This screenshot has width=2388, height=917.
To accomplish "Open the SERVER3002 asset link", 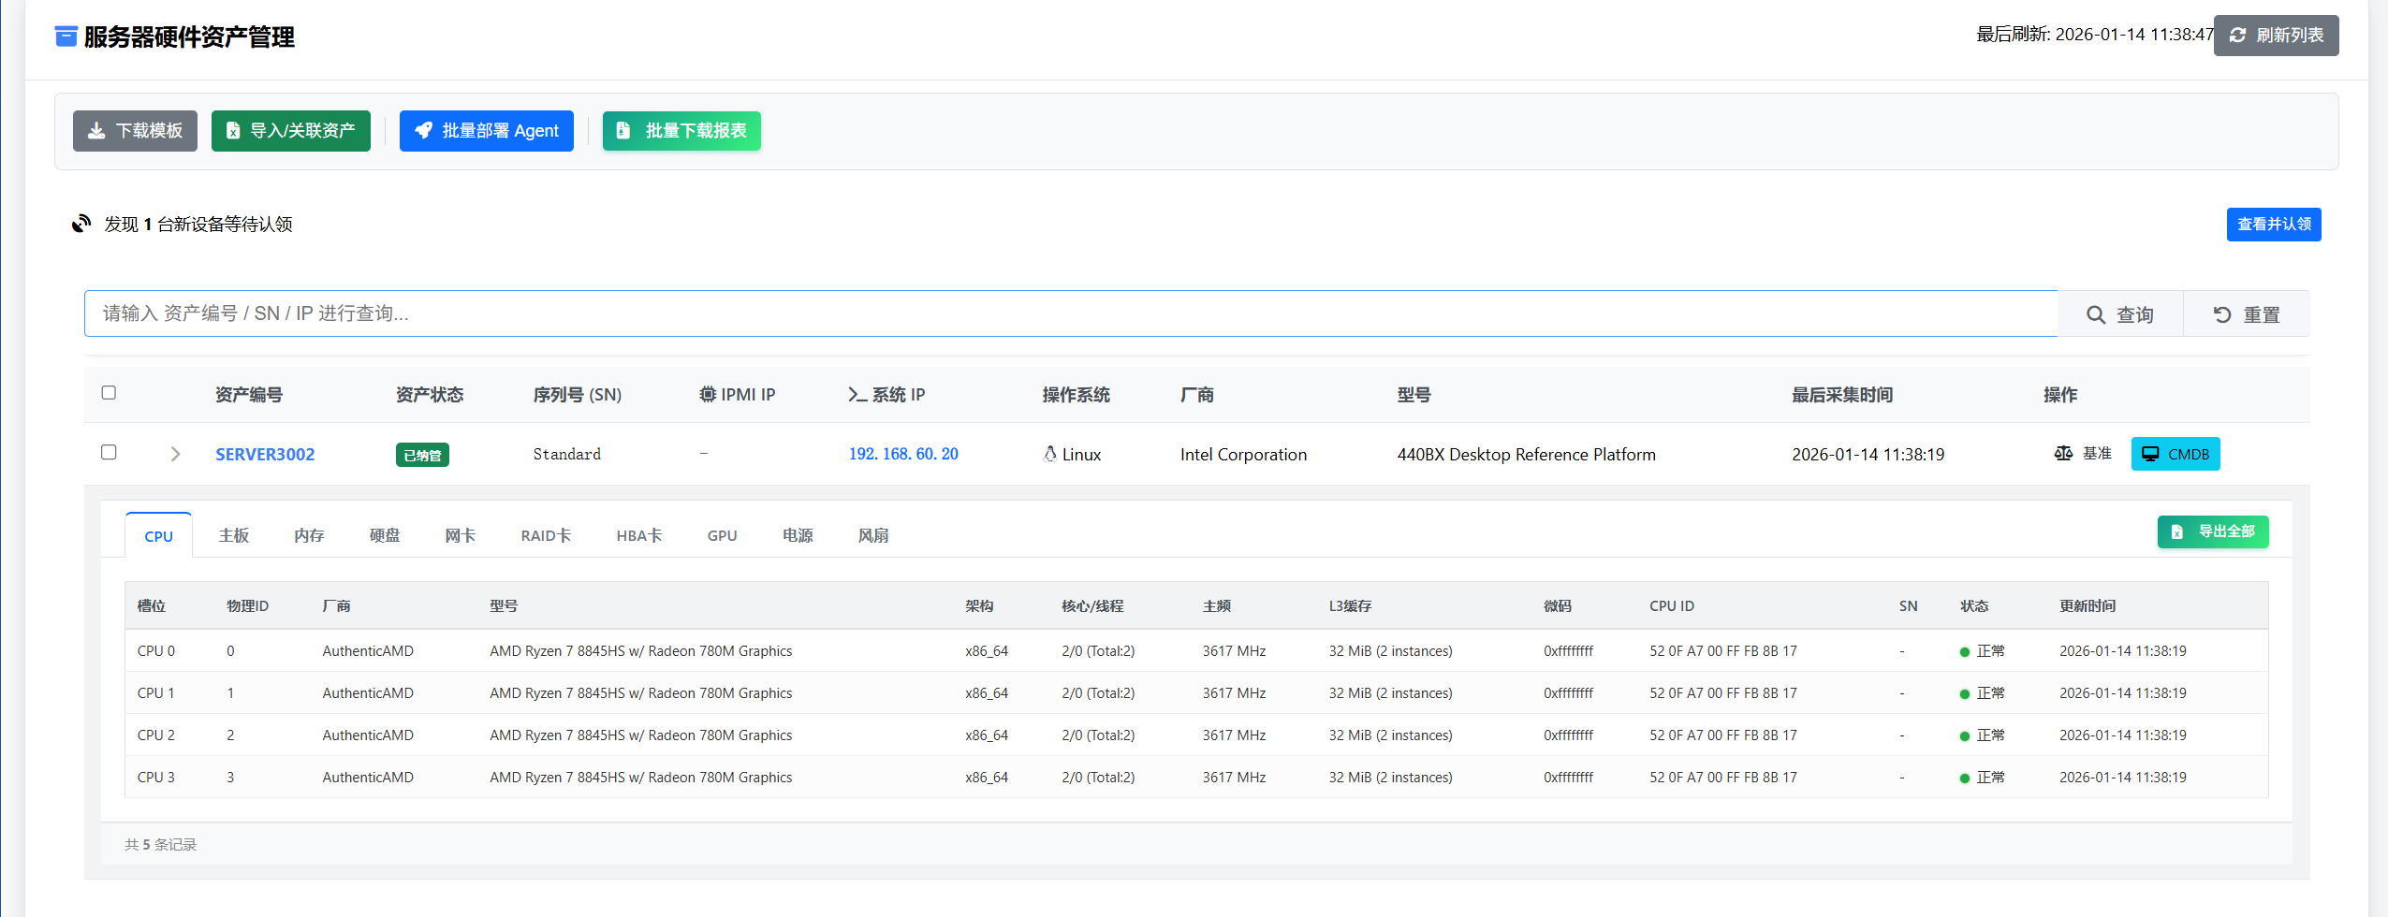I will tap(265, 454).
